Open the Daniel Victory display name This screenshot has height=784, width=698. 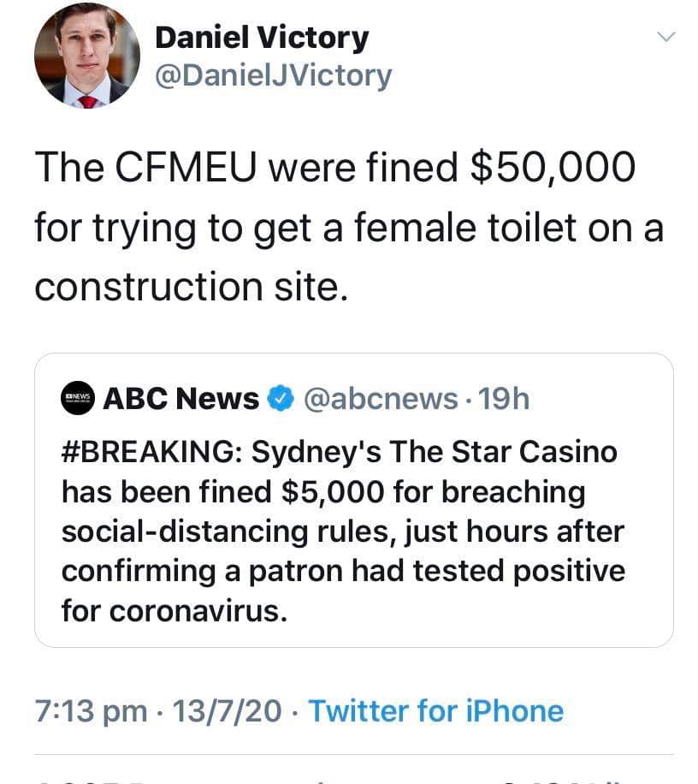[262, 37]
